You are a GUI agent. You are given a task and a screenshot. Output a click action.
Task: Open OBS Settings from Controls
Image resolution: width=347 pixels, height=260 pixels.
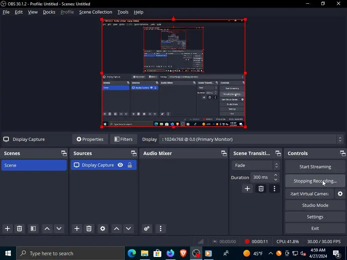pos(315,217)
